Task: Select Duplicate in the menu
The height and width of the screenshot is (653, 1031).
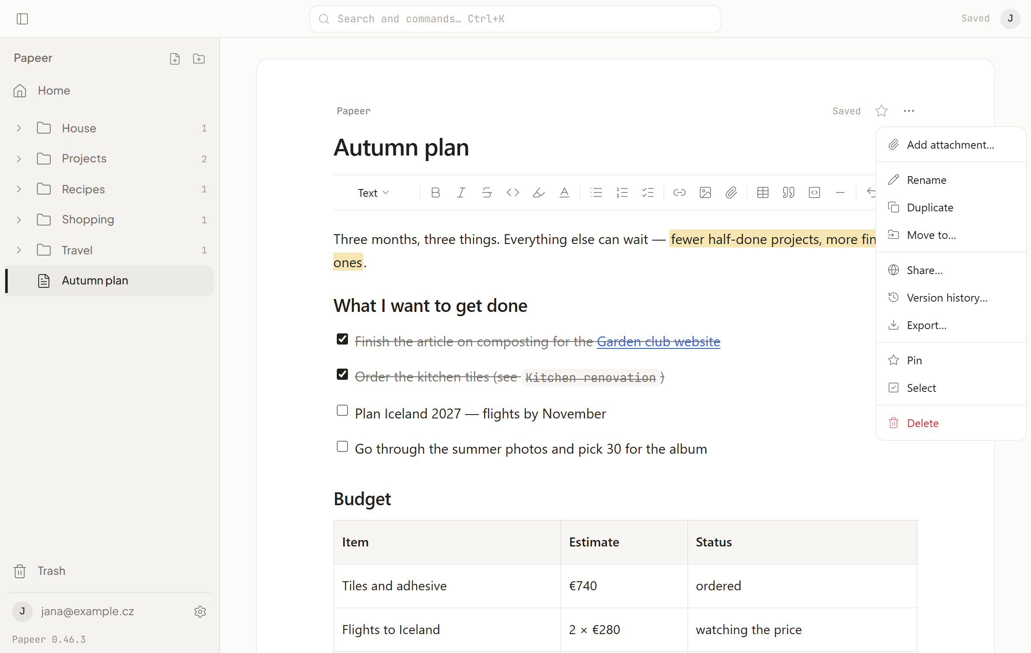Action: pyautogui.click(x=951, y=207)
